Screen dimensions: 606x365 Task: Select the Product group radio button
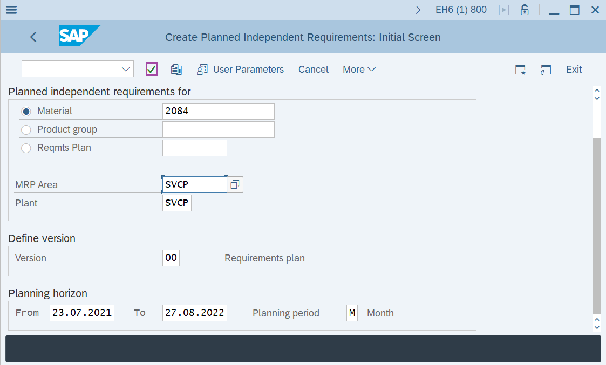tap(26, 130)
